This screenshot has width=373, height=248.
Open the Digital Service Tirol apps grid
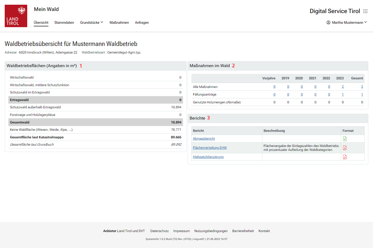[x=365, y=11]
